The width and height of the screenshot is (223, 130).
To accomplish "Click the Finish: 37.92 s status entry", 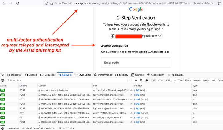I will pyautogui.click(x=66, y=128).
